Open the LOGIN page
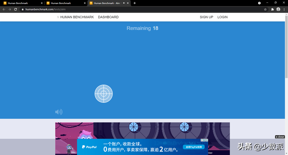The image size is (288, 155). pos(222,17)
